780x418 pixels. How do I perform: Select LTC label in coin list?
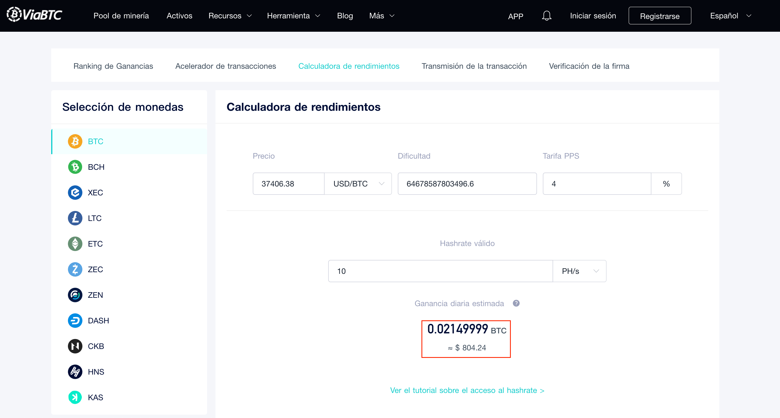click(94, 218)
